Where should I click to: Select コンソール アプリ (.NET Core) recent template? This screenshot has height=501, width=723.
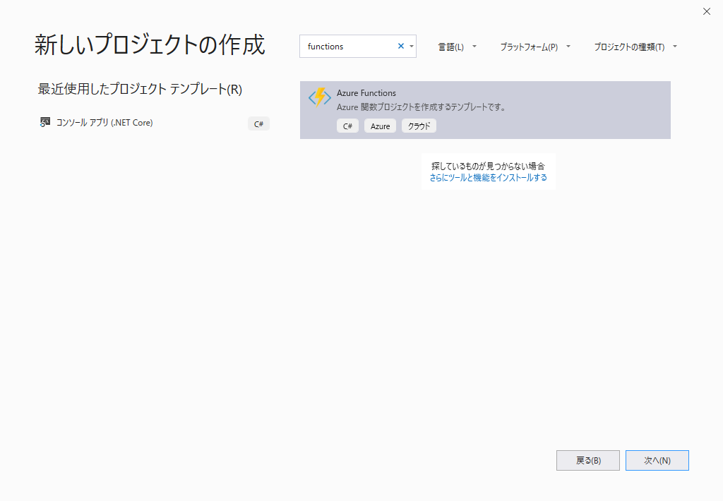pyautogui.click(x=154, y=123)
